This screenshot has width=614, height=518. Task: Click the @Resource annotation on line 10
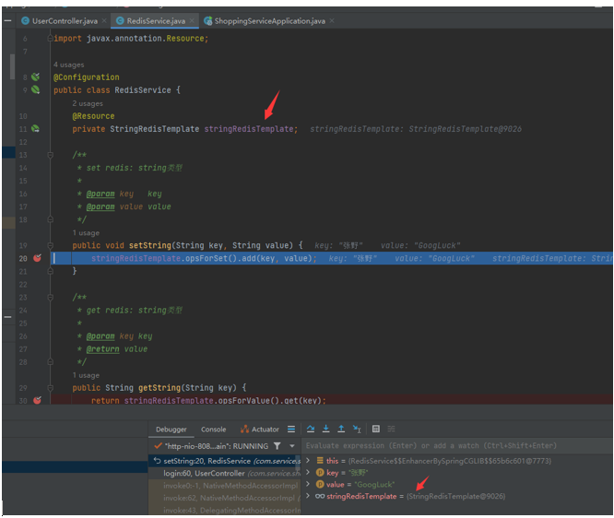pyautogui.click(x=93, y=116)
